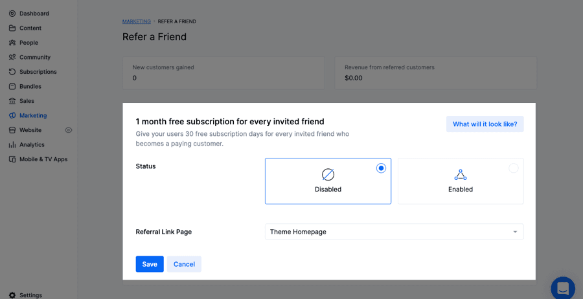
Task: Click the Settings gear icon
Action: pyautogui.click(x=12, y=295)
